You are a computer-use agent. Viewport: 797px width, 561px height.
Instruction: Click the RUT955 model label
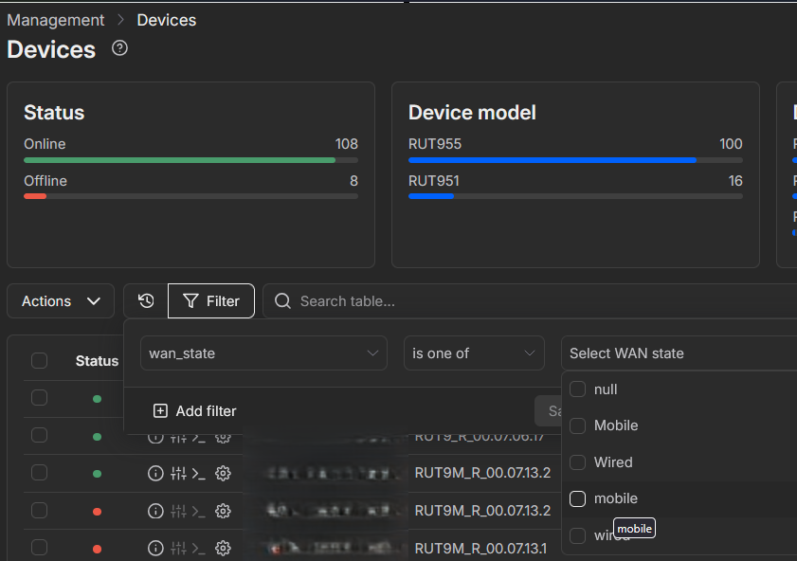tap(435, 144)
